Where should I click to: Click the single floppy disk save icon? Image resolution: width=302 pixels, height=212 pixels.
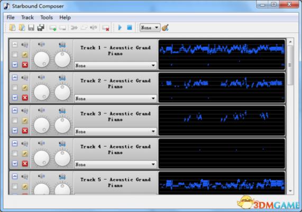click(x=31, y=28)
